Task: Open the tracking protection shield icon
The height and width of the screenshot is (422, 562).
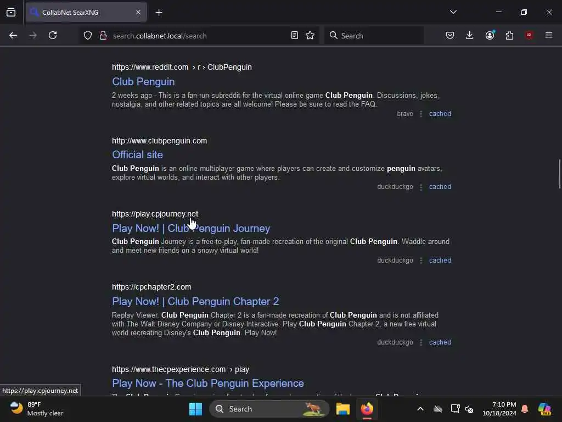Action: pos(88,35)
